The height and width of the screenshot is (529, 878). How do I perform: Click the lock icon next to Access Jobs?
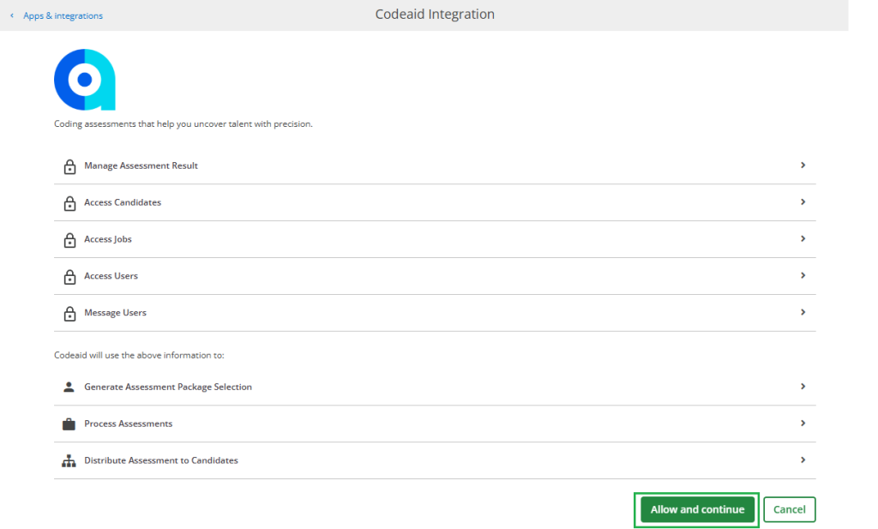coord(69,240)
